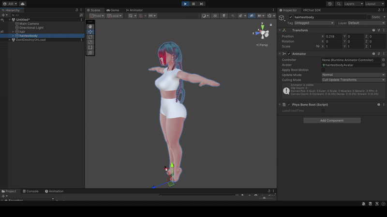Select the Scale tool in scene toolbar
The height and width of the screenshot is (217, 387).
(x=90, y=42)
